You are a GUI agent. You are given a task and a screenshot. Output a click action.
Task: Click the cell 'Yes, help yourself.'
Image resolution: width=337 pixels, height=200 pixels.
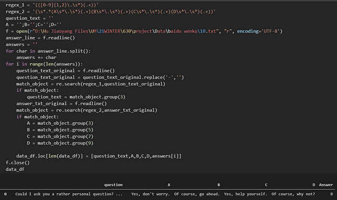point(246,194)
